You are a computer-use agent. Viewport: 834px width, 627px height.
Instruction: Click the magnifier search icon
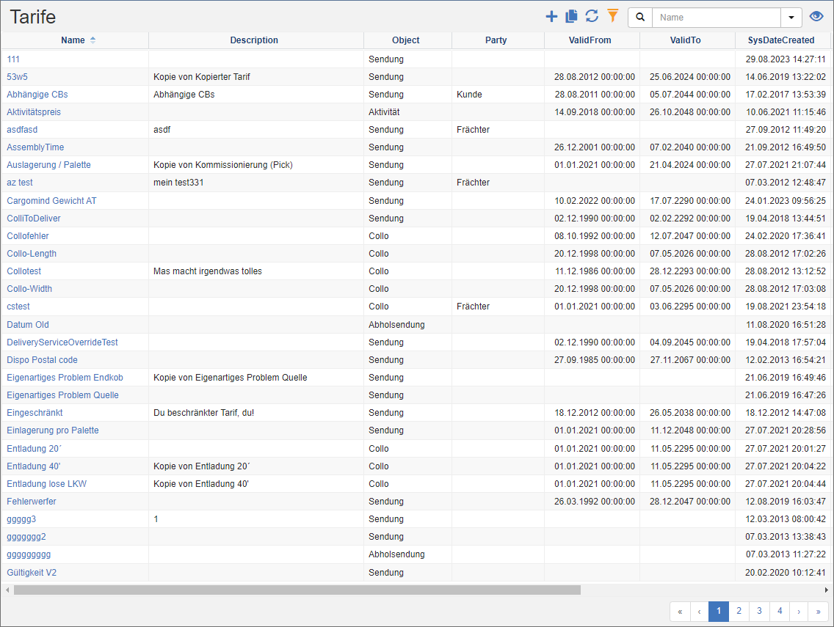pos(640,18)
